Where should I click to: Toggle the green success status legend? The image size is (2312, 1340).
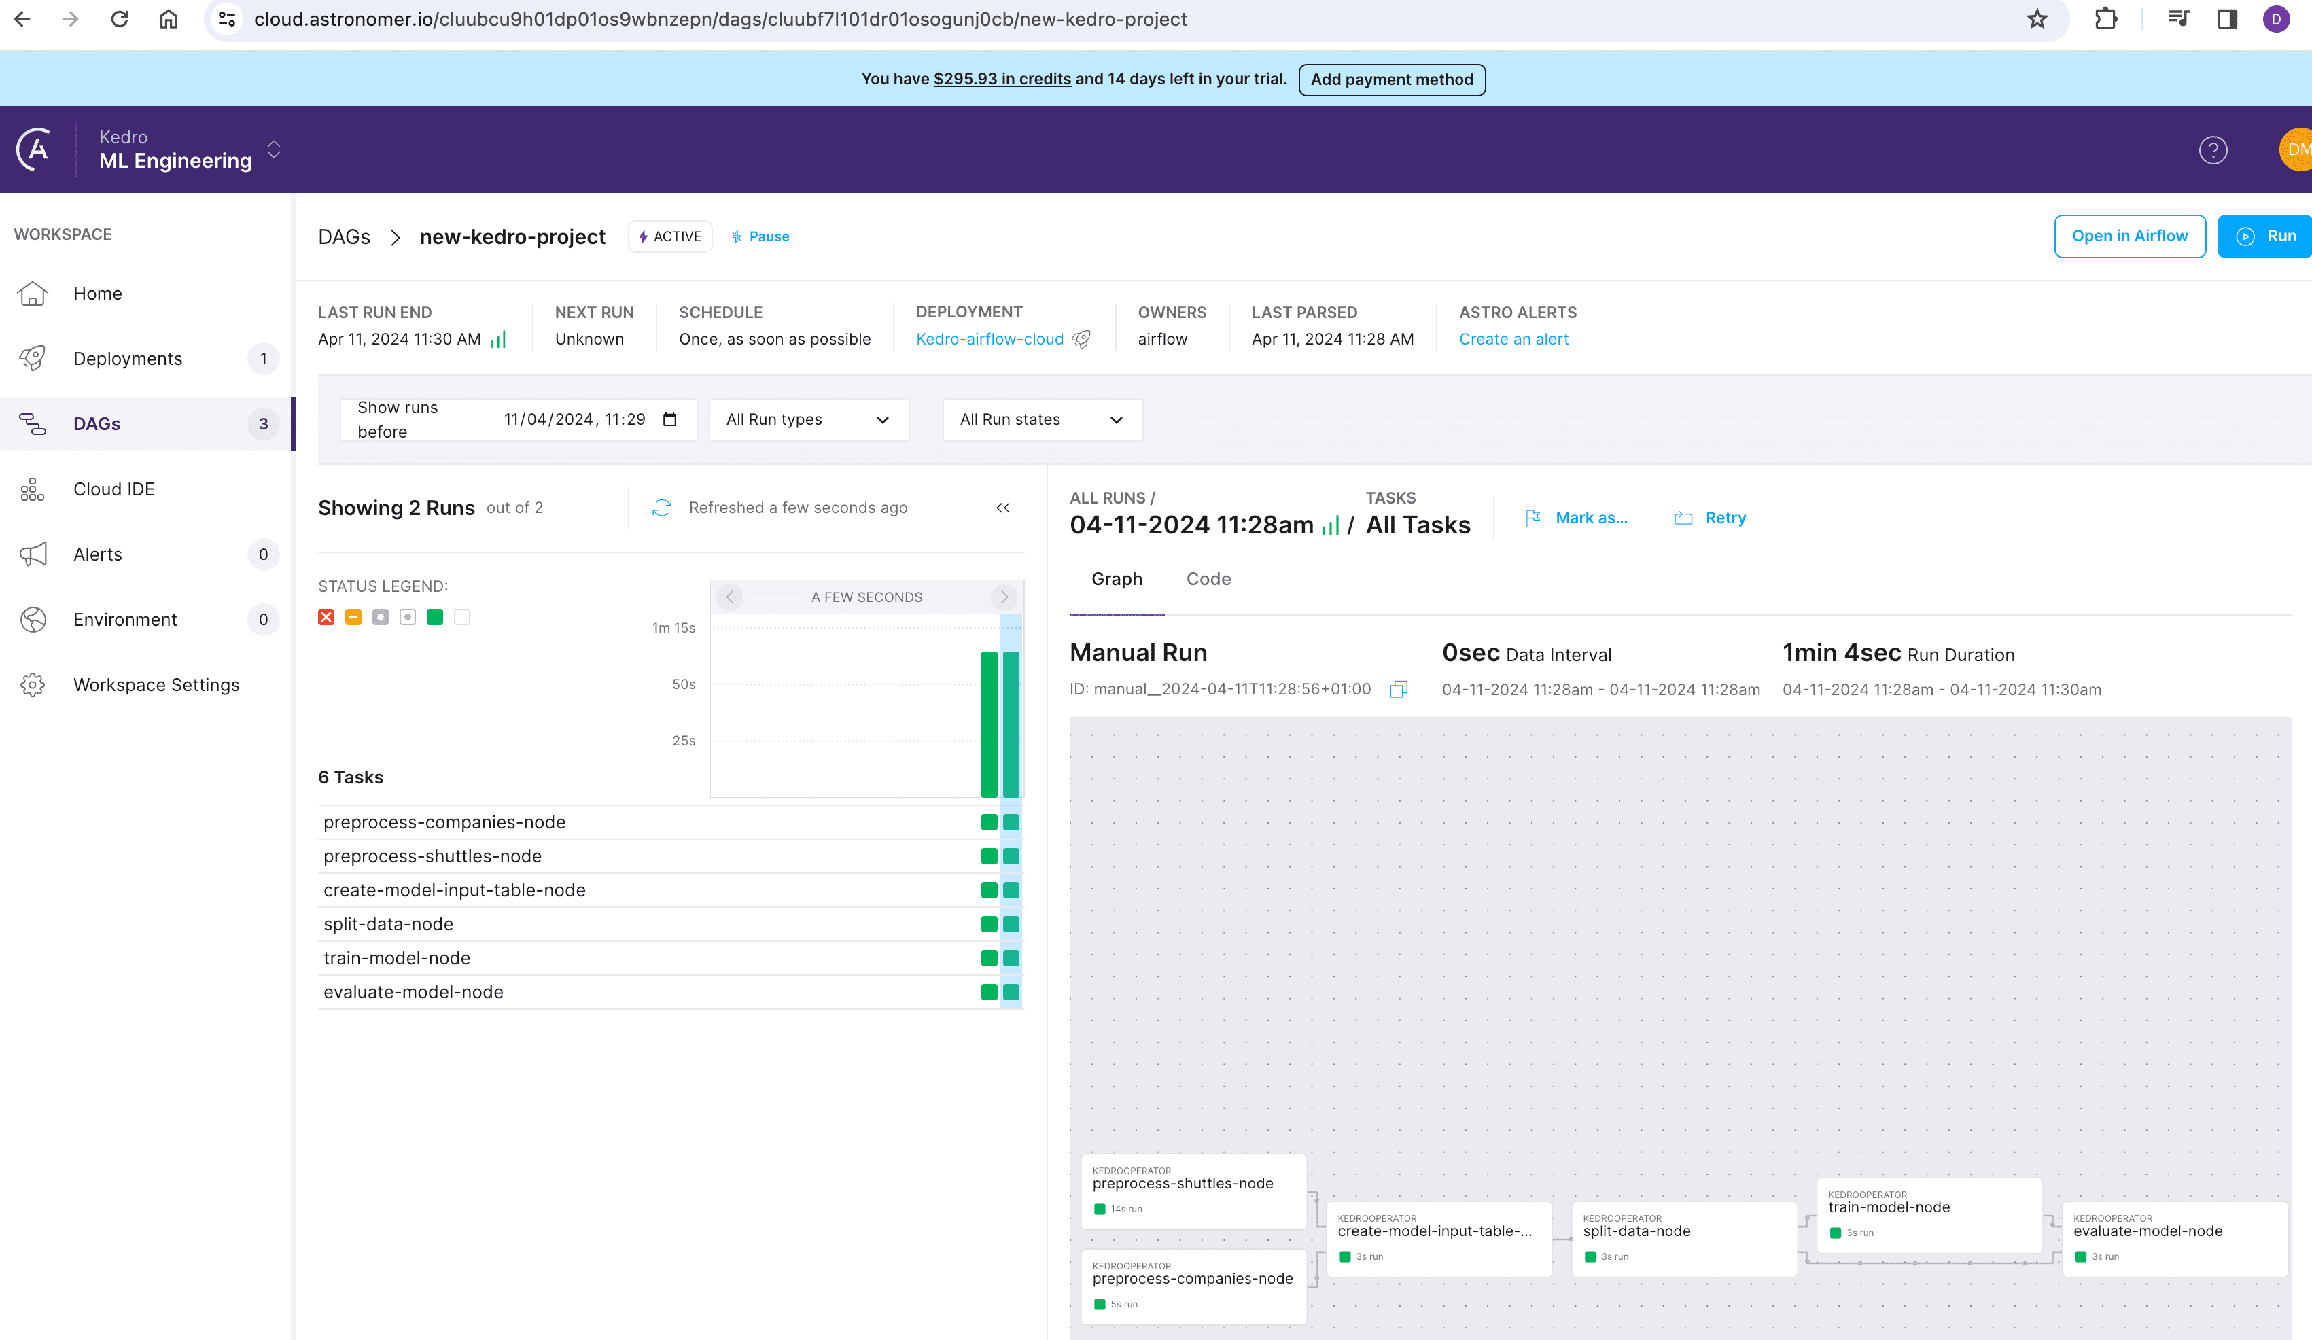click(x=435, y=617)
